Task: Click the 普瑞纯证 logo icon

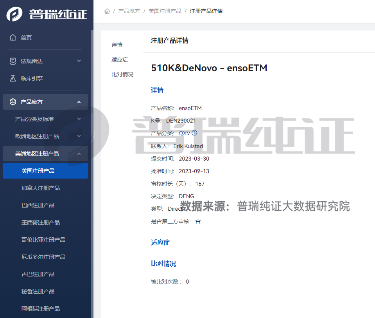Action: coord(14,14)
